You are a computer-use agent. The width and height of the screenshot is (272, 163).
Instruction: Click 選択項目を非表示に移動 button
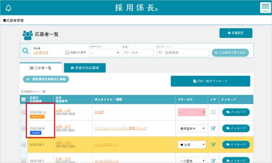coord(46,79)
